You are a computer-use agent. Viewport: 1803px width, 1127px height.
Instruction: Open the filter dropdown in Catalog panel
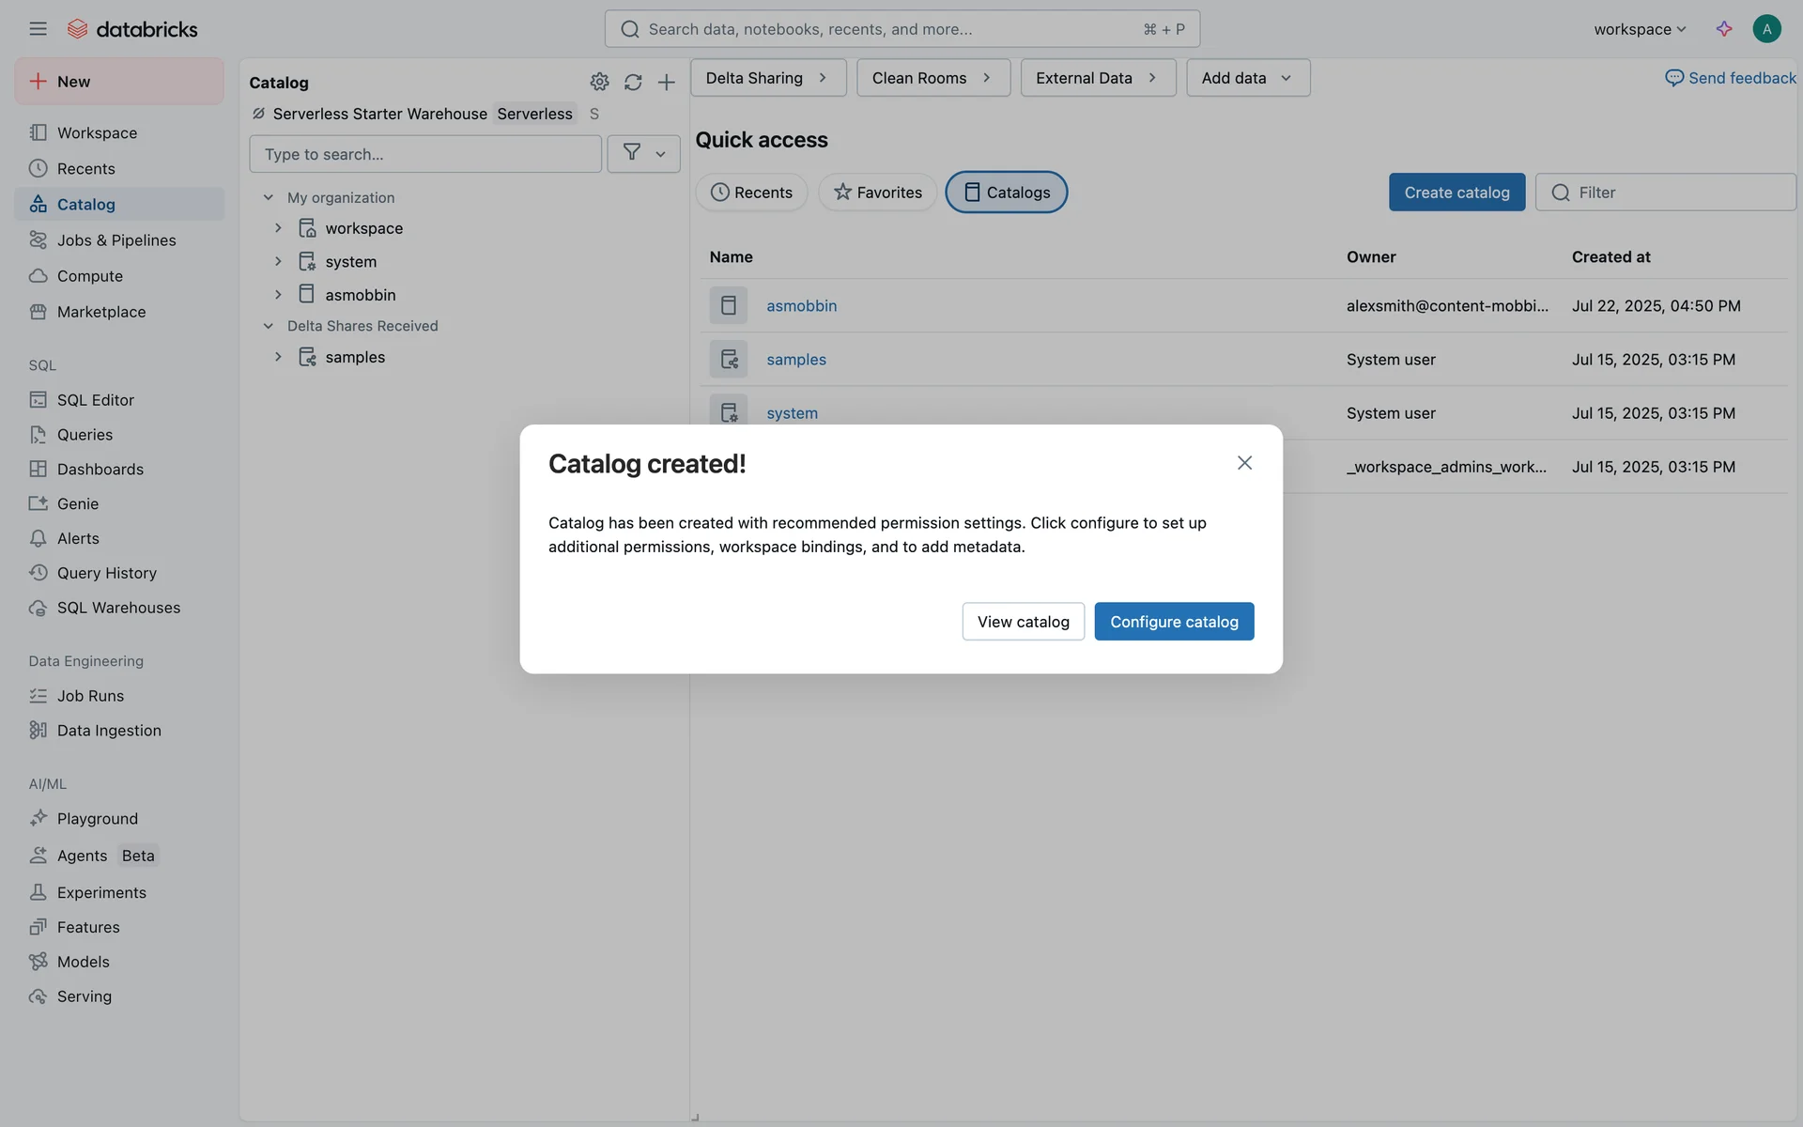643,154
